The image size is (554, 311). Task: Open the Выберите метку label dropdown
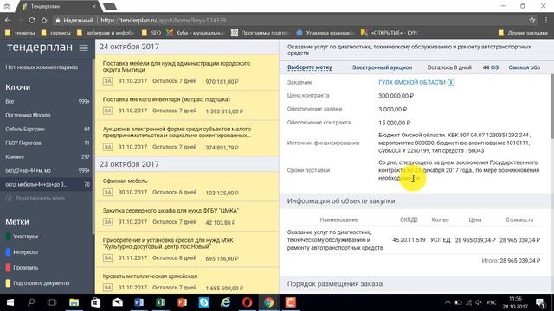point(310,67)
